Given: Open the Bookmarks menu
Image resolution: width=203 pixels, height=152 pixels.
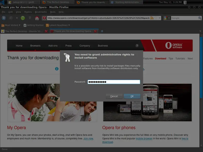Looking at the screenshot, I should [x=41, y=12].
